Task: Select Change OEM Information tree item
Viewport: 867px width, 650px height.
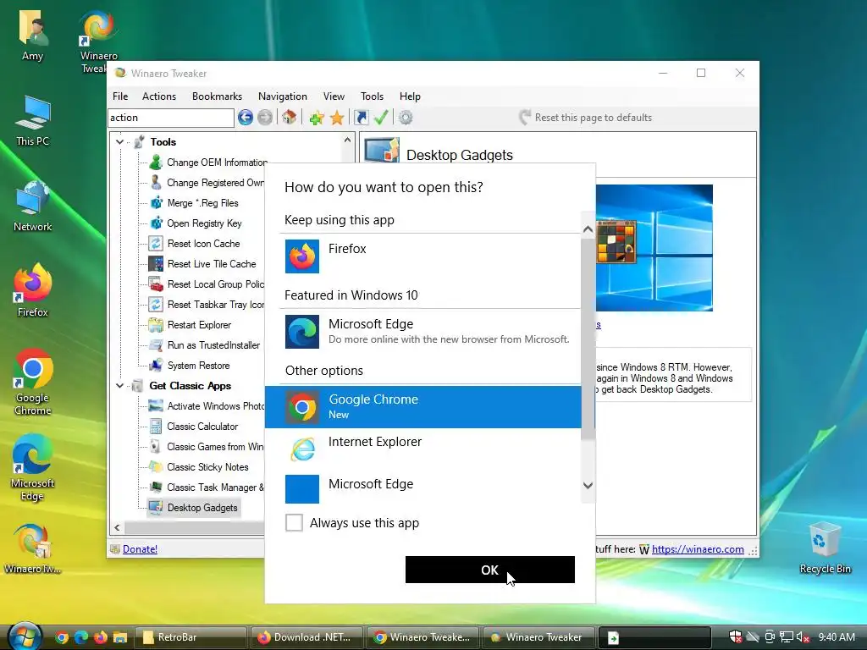Action: point(208,162)
